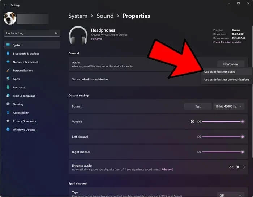Open the Spatial sound Type dropdown
The image size is (253, 197).
(231, 195)
